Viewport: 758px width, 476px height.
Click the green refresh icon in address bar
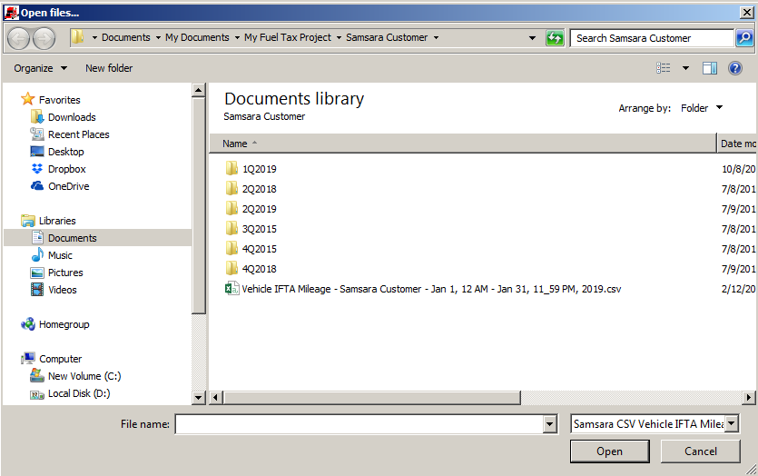pos(555,38)
